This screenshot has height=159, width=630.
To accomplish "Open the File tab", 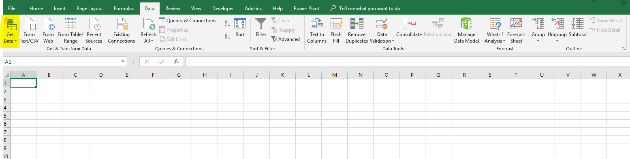I will tap(12, 8).
